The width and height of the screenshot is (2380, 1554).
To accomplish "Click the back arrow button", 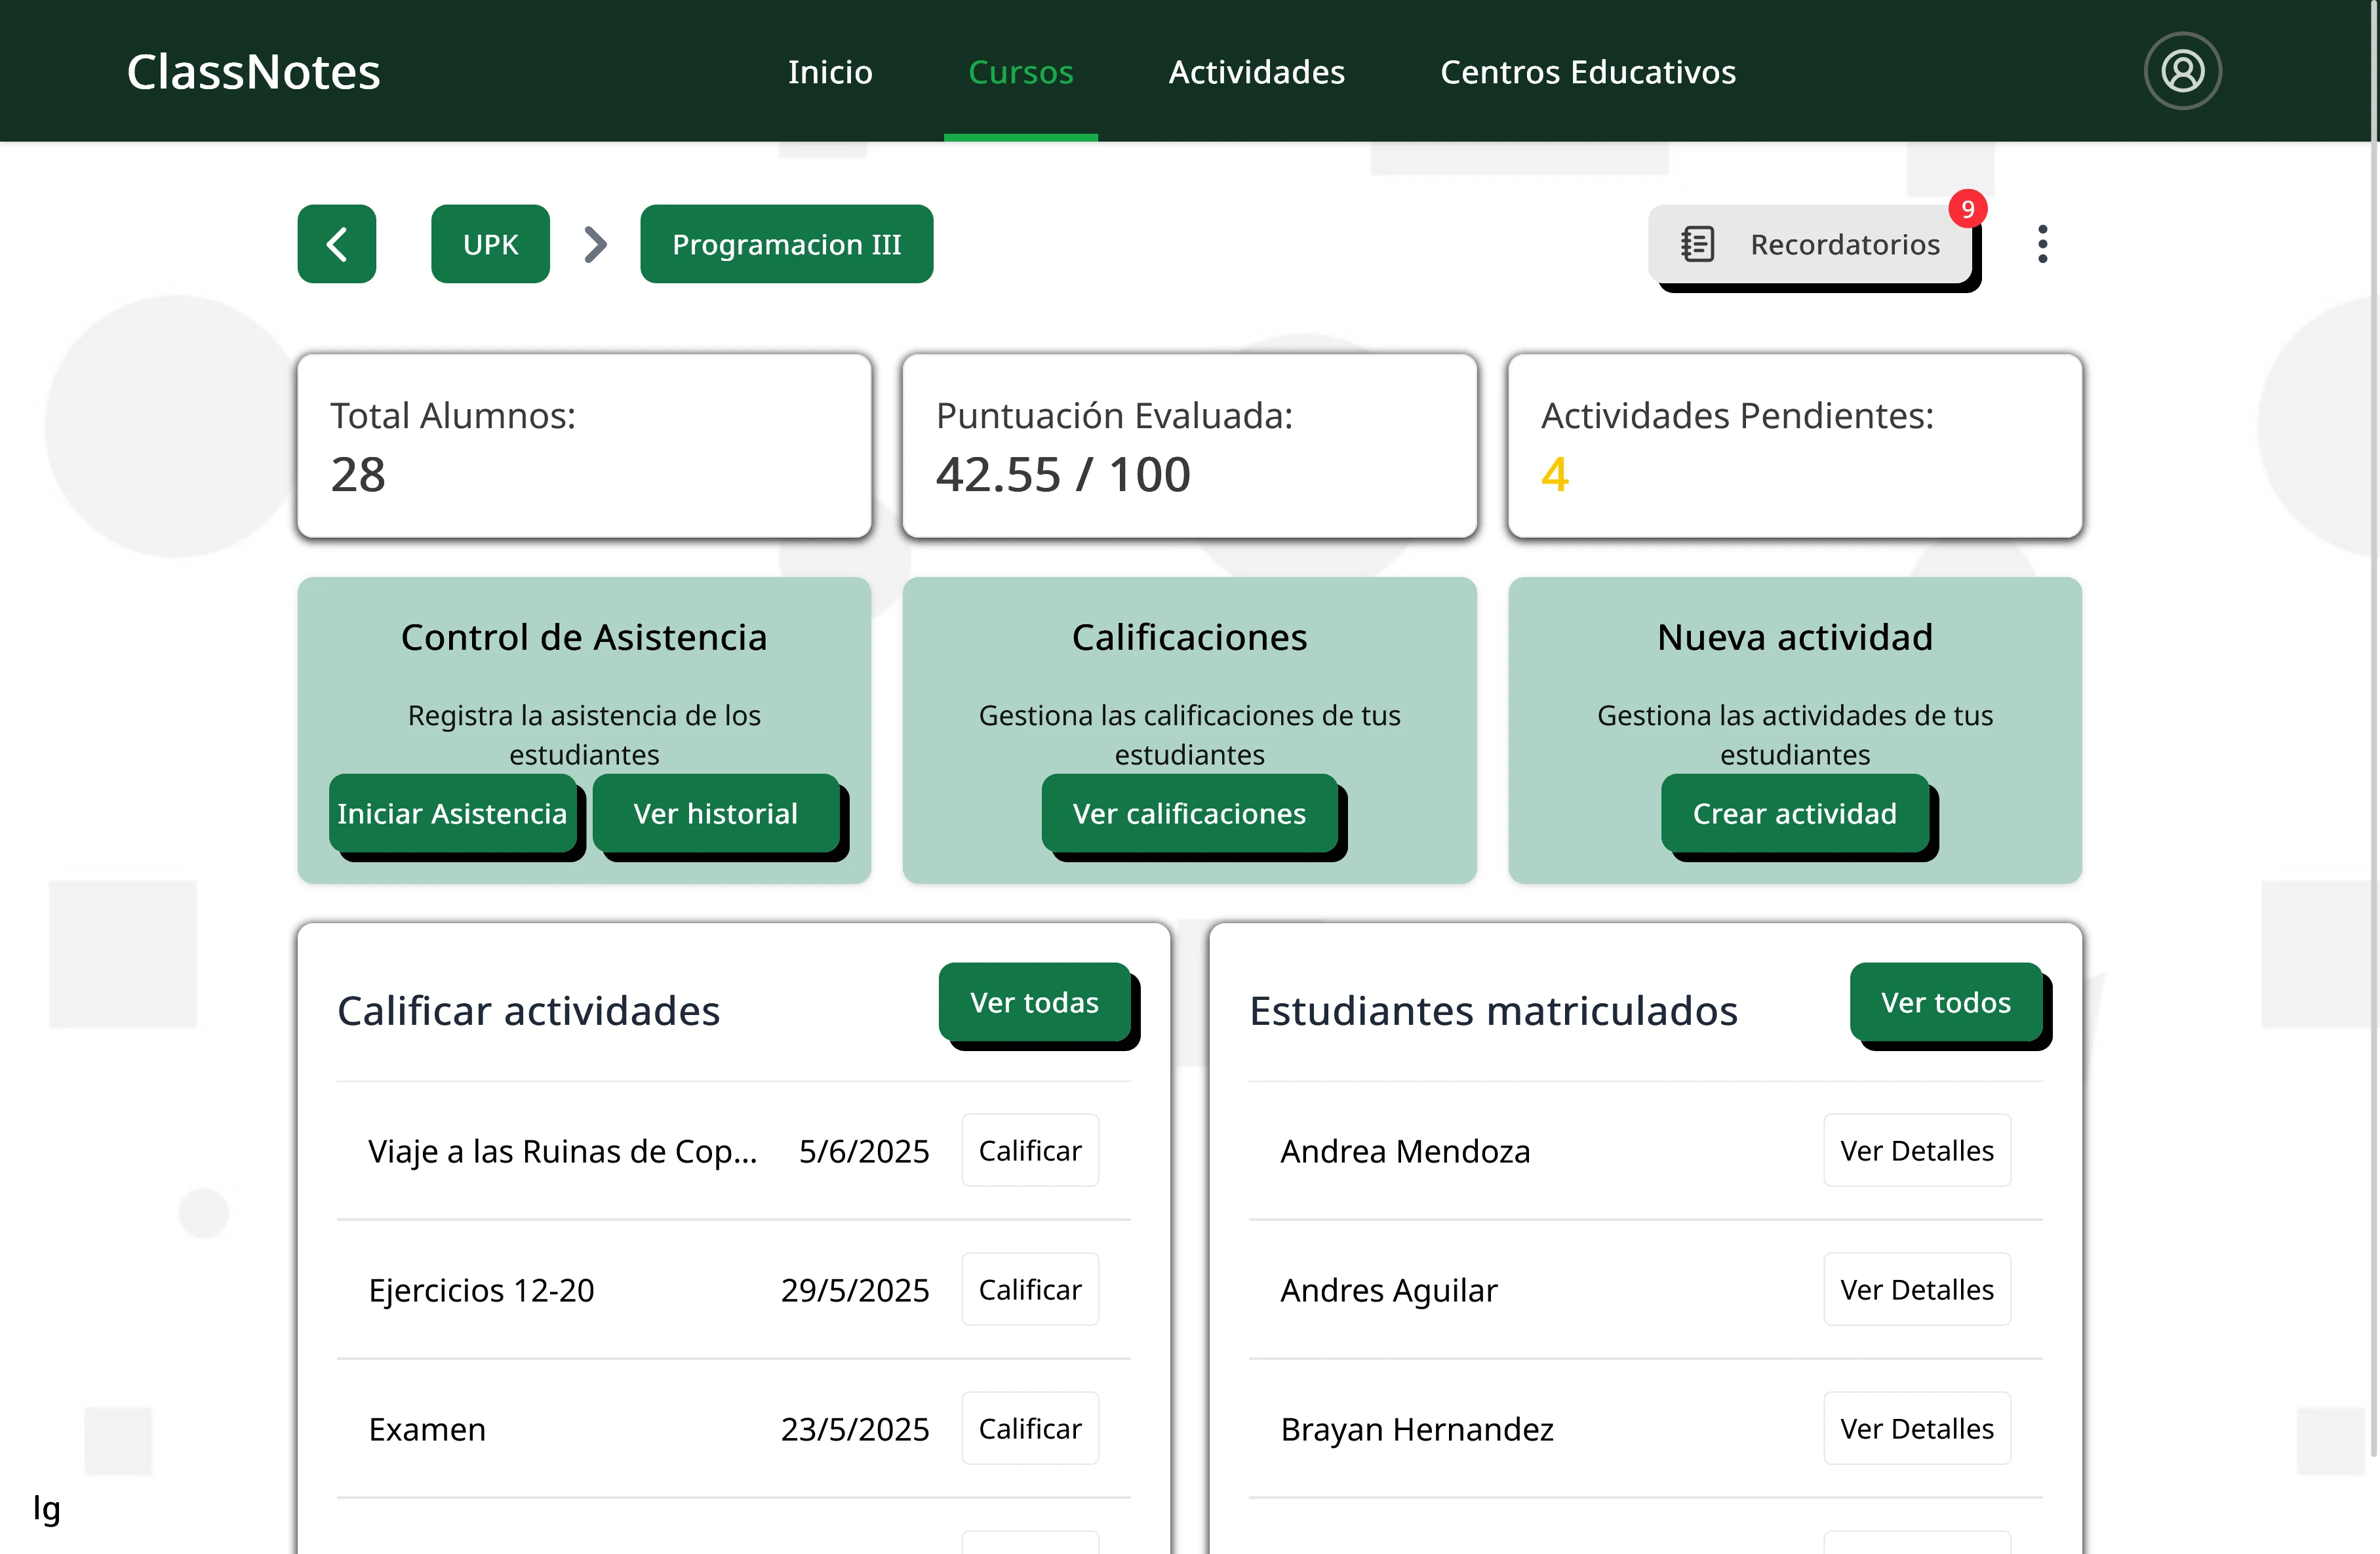I will click(x=337, y=244).
